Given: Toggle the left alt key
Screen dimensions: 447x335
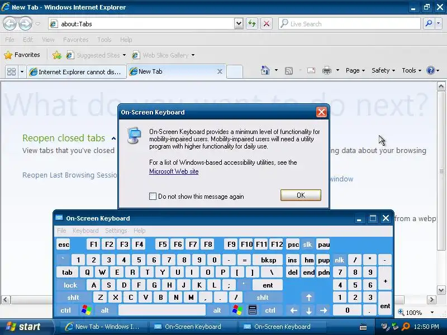Looking at the screenshot, I should 105,310.
